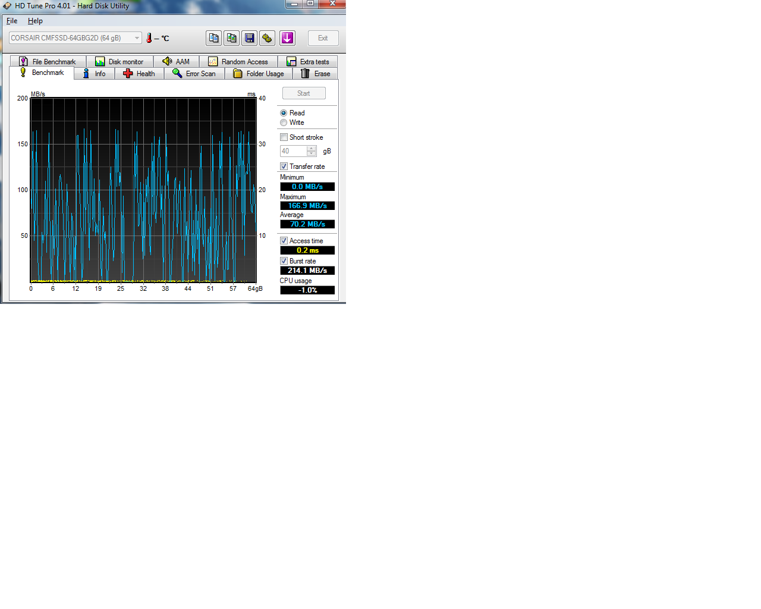Expand the CORSAIR drive selection dropdown
Viewport: 761px width, 609px height.
click(x=76, y=38)
